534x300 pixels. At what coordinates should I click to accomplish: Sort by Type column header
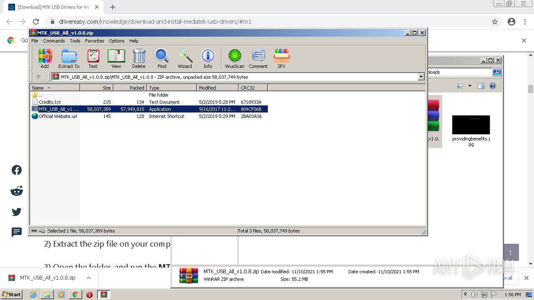171,88
